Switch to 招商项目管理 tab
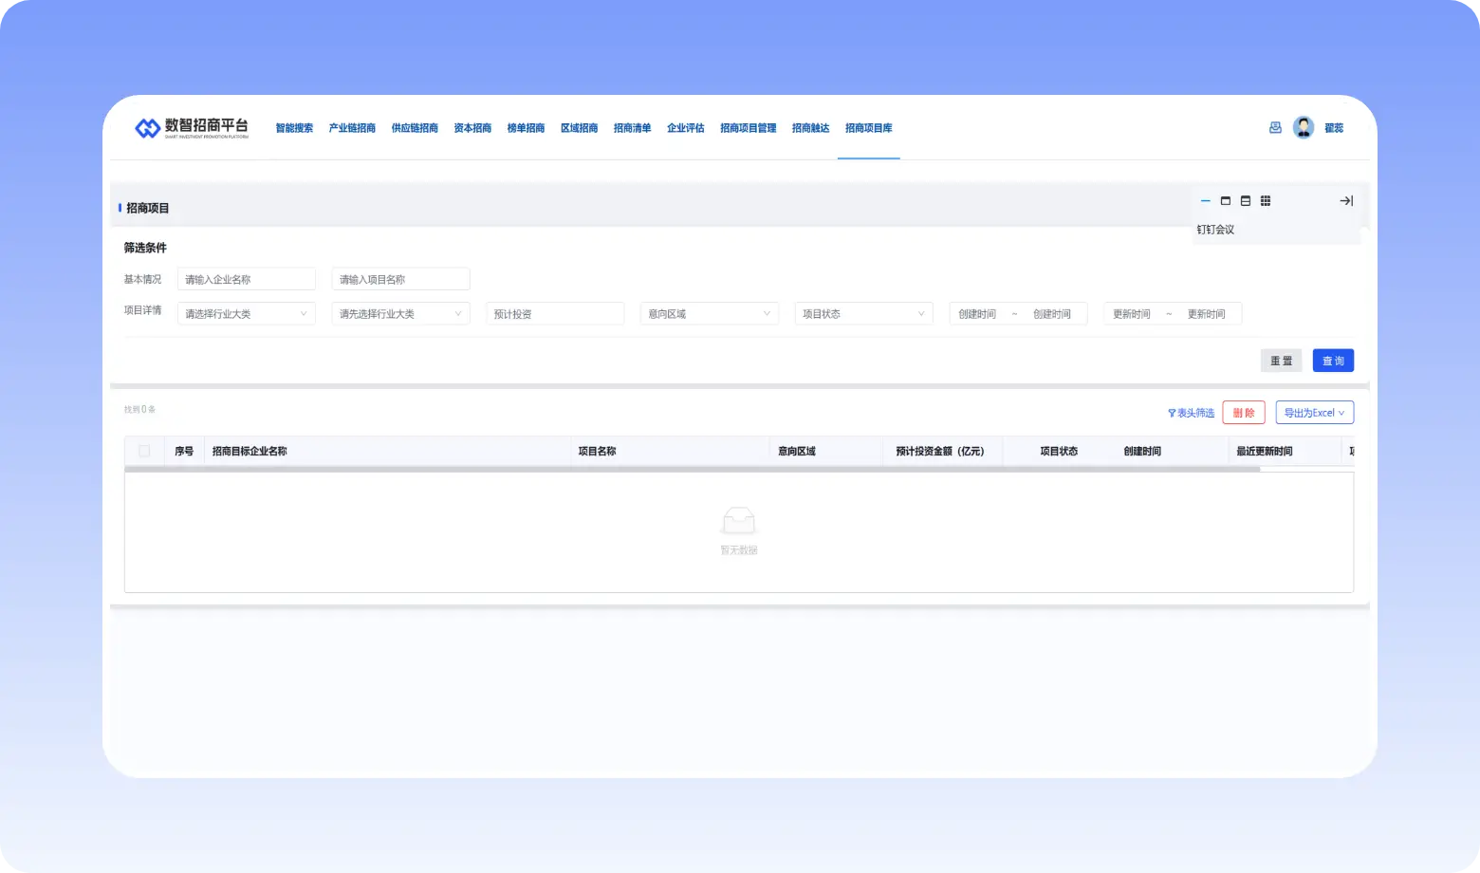 click(x=748, y=128)
